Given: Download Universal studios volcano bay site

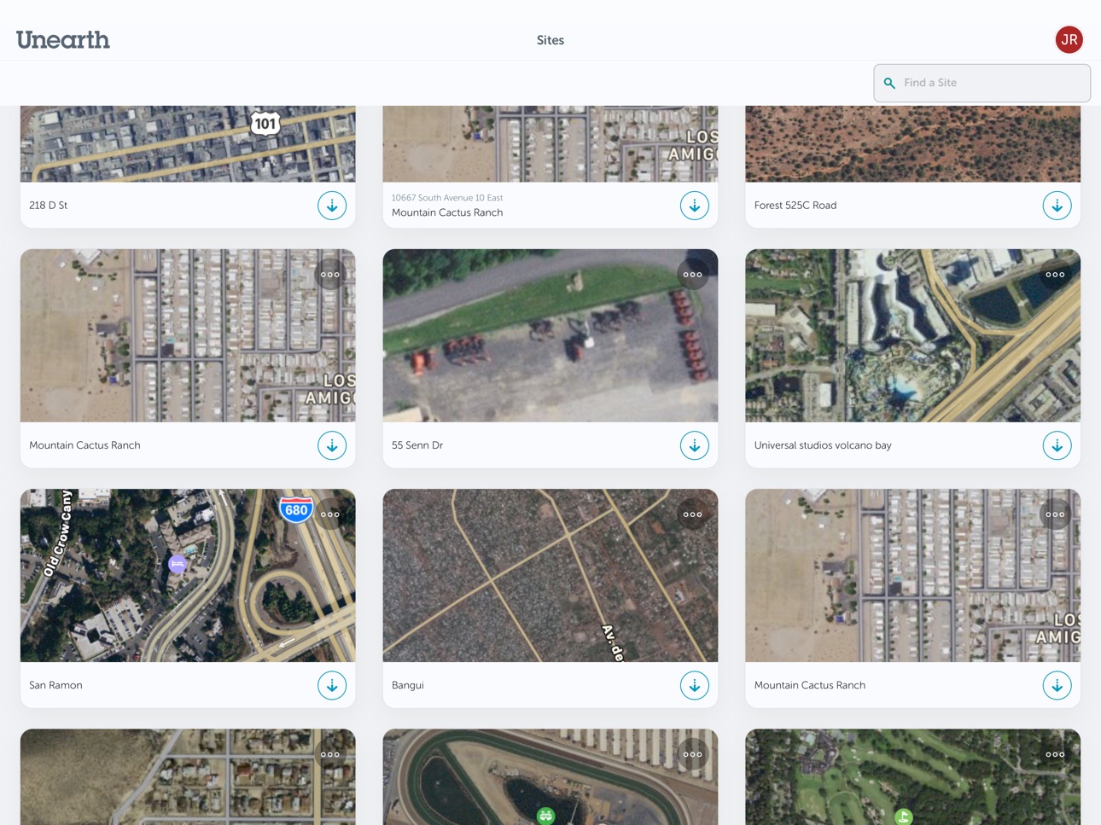Looking at the screenshot, I should (1057, 445).
